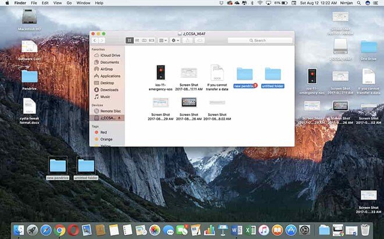The image size is (384, 239).
Task: Open Notification Center
Action: point(375,3)
